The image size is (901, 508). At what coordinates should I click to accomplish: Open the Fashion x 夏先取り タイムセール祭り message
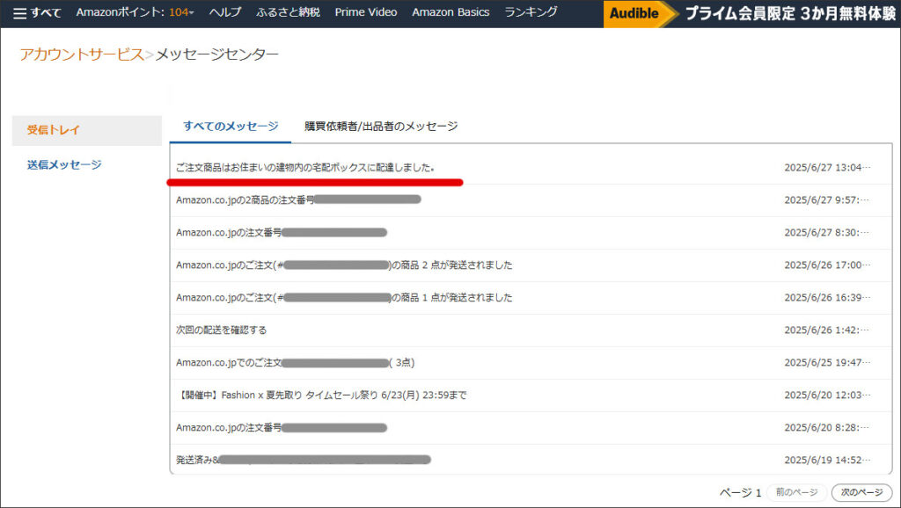[x=531, y=395]
